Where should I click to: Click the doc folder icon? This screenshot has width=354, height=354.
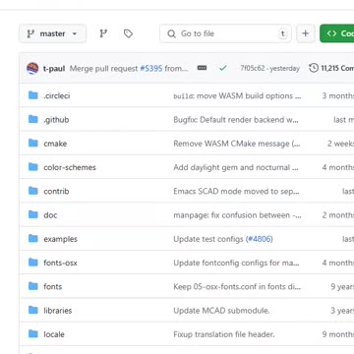point(33,214)
